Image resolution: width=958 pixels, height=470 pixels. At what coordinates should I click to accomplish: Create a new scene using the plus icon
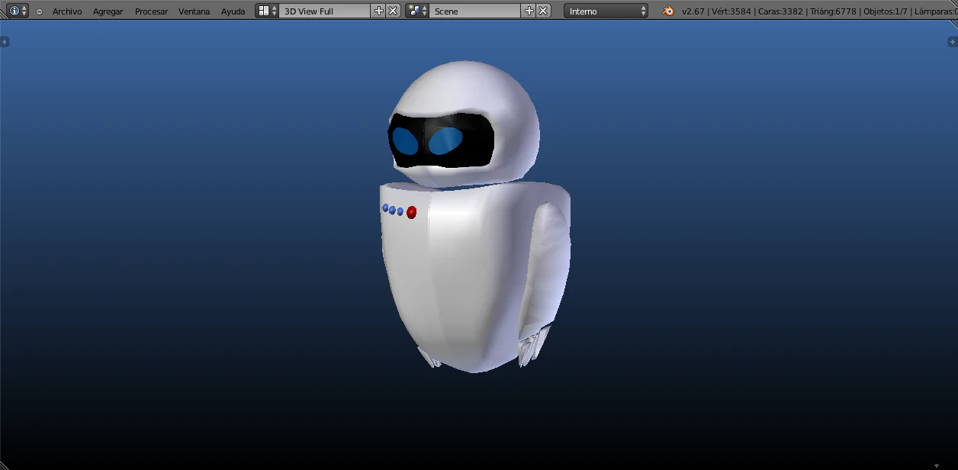pyautogui.click(x=529, y=11)
